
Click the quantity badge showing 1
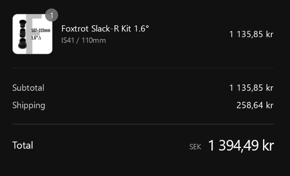click(x=52, y=16)
